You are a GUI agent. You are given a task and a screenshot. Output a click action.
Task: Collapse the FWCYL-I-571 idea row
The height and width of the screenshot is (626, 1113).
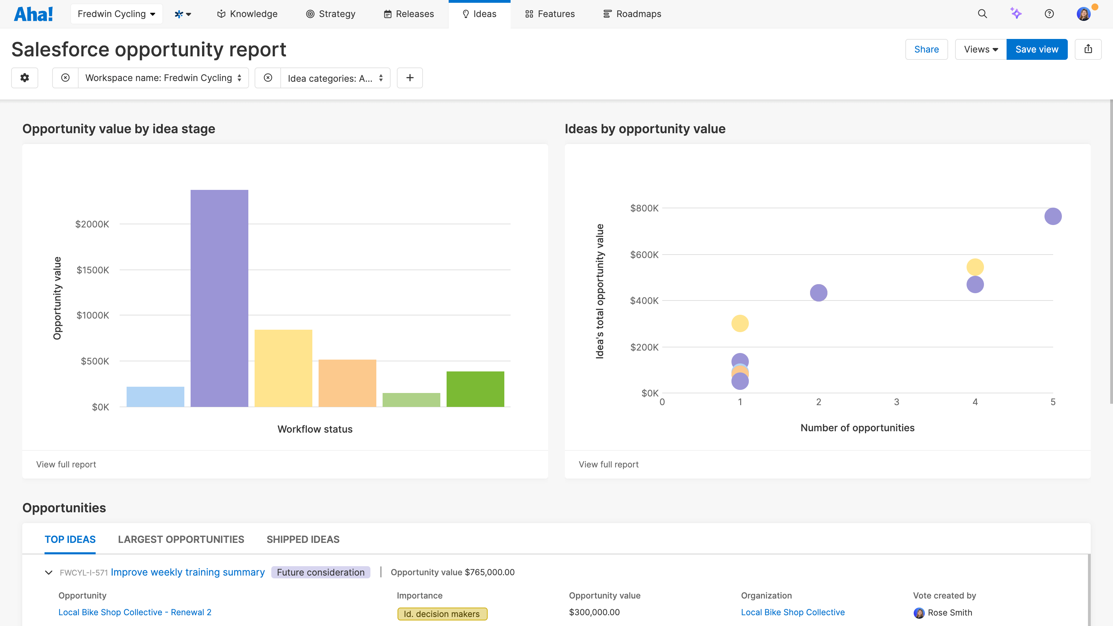click(x=48, y=572)
